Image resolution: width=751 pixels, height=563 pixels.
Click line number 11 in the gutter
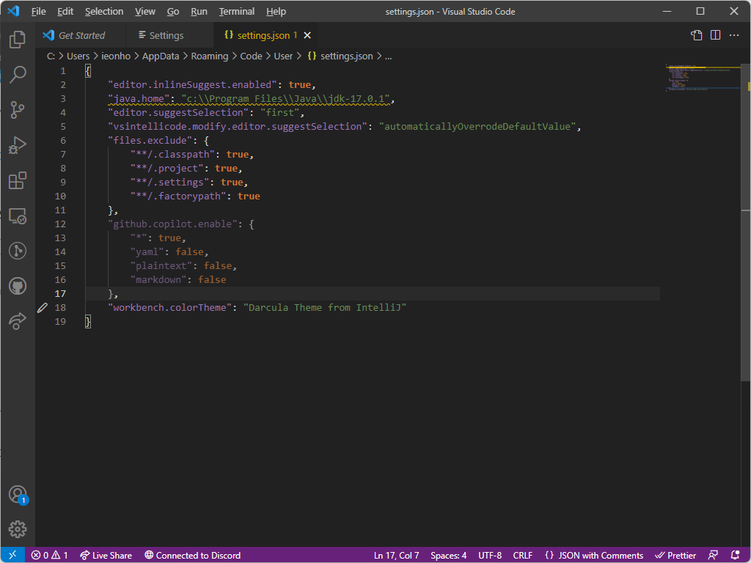tap(60, 210)
